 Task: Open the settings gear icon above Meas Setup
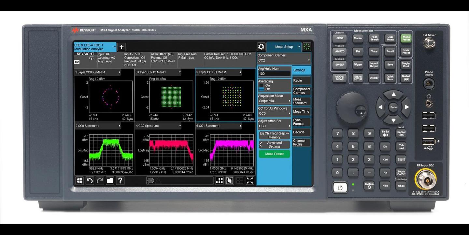click(x=261, y=46)
